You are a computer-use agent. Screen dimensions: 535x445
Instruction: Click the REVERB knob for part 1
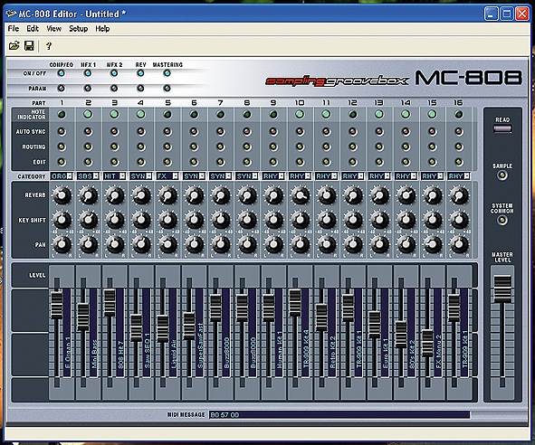pyautogui.click(x=62, y=195)
